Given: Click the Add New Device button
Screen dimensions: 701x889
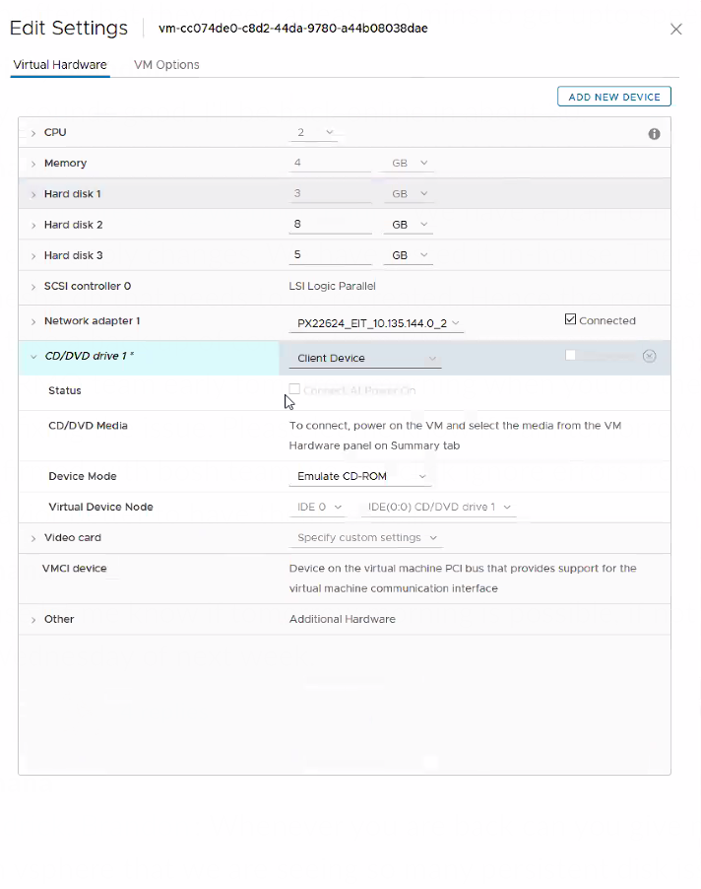Looking at the screenshot, I should point(614,97).
